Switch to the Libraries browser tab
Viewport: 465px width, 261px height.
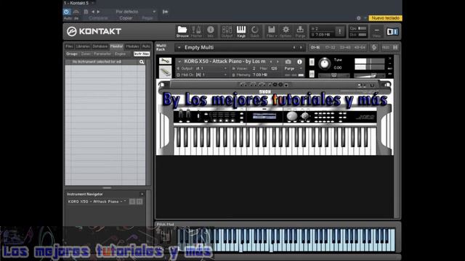pos(83,46)
